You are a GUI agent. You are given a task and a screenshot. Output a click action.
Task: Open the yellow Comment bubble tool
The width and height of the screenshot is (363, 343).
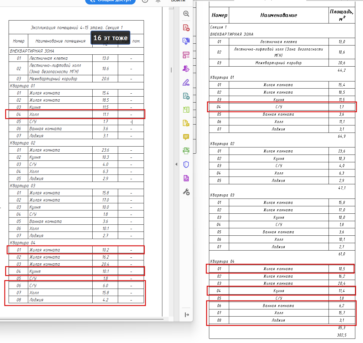pos(186,137)
